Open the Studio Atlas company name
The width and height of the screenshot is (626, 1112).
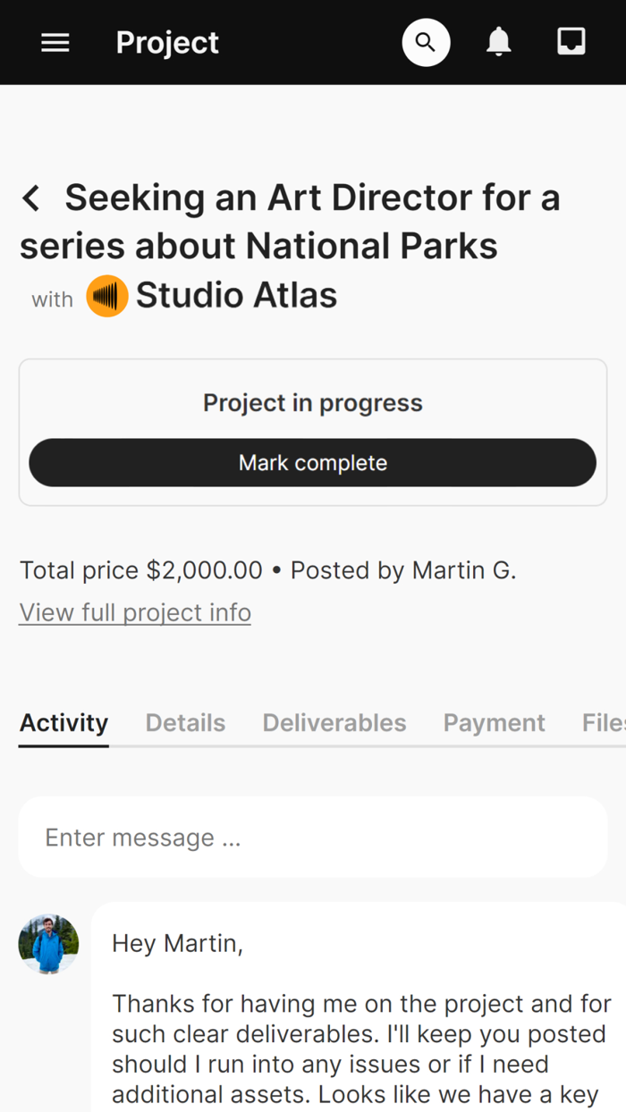coord(236,296)
